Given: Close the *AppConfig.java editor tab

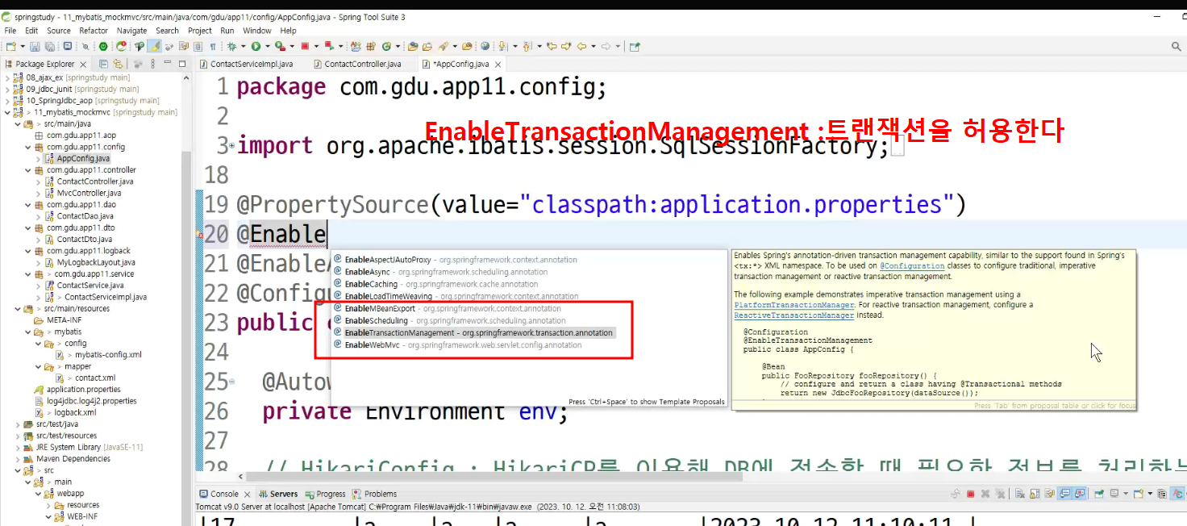Looking at the screenshot, I should pos(498,64).
